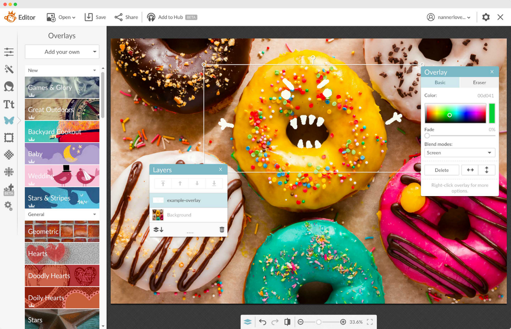
Task: Open the Text tool in sidebar
Action: pos(9,104)
